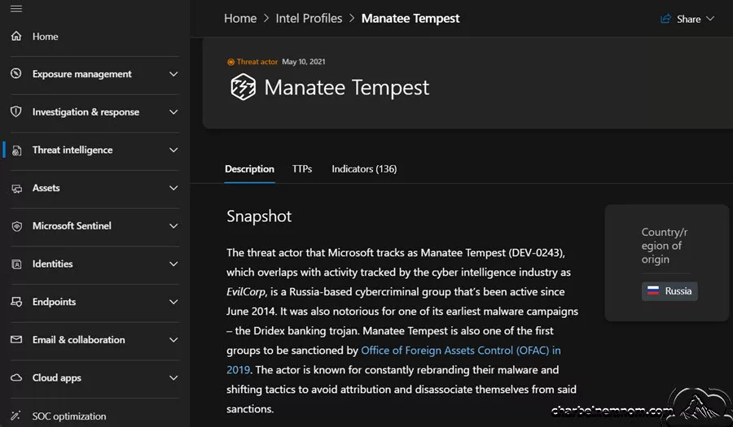Open SOC optimization menu item
This screenshot has height=427, width=733.
(69, 416)
